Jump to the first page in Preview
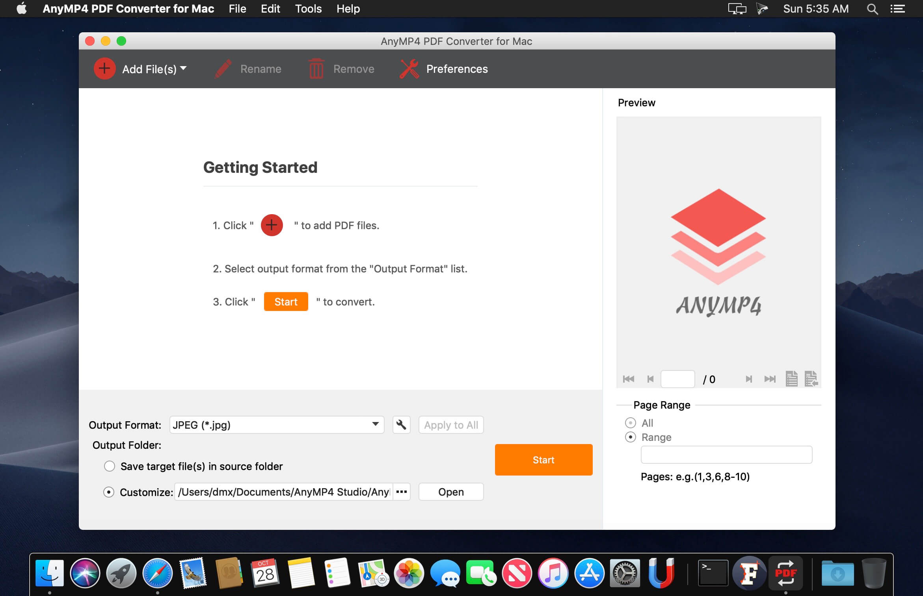This screenshot has height=596, width=923. tap(629, 379)
